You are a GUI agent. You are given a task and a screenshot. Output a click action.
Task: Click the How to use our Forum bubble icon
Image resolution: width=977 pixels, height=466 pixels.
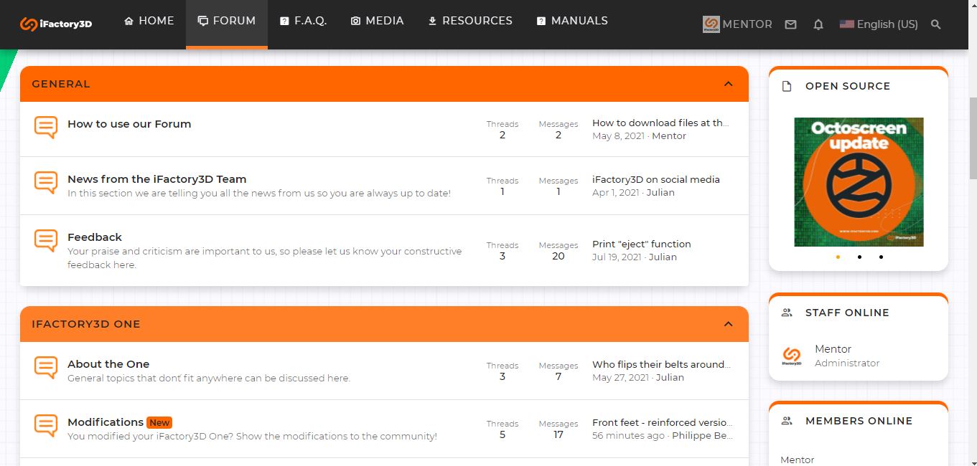(46, 128)
